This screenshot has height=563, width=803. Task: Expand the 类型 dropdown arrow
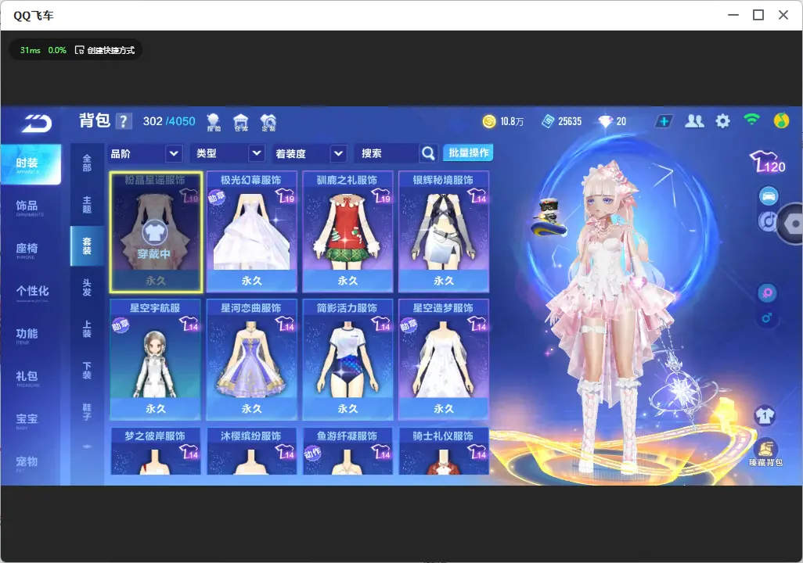click(257, 153)
